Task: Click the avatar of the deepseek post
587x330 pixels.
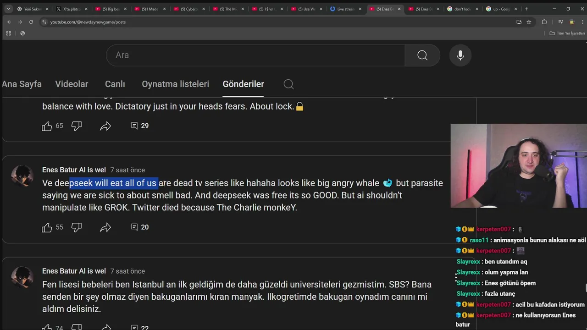Action: click(22, 176)
